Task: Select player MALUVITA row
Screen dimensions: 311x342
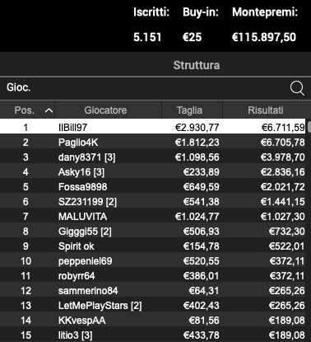Action: click(153, 216)
